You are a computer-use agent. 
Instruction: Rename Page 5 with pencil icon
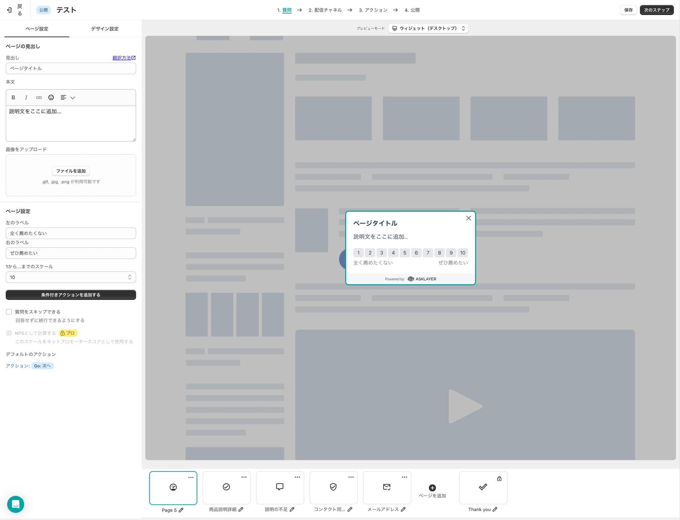(181, 510)
